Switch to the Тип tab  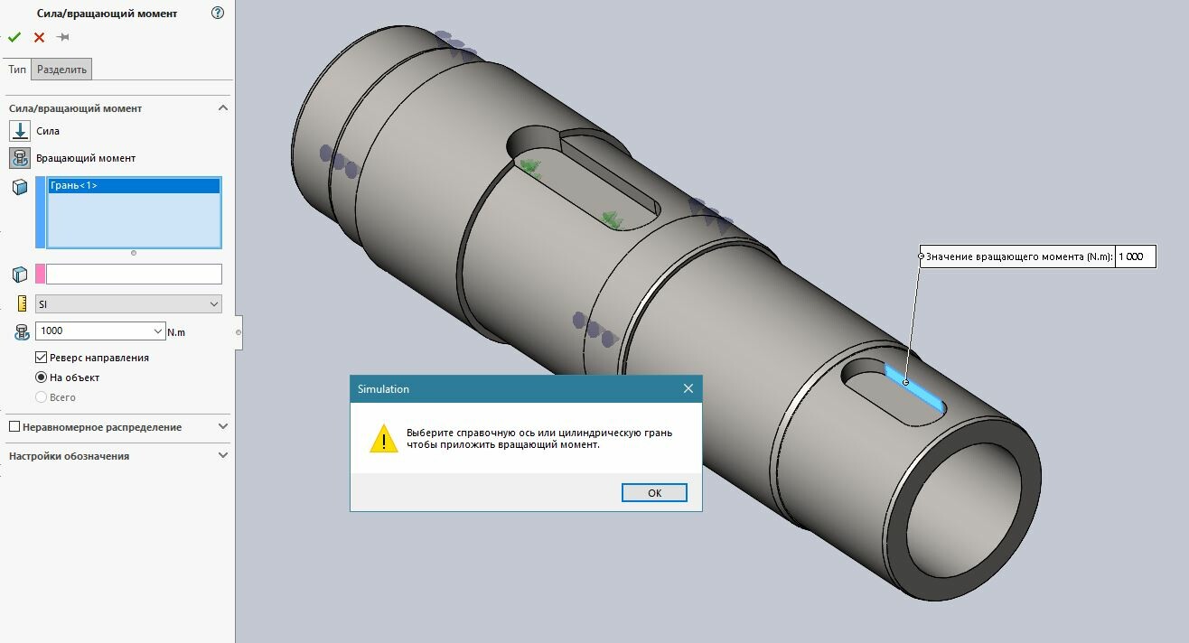click(17, 70)
